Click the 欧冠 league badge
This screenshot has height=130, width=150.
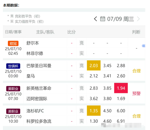pos(13,44)
